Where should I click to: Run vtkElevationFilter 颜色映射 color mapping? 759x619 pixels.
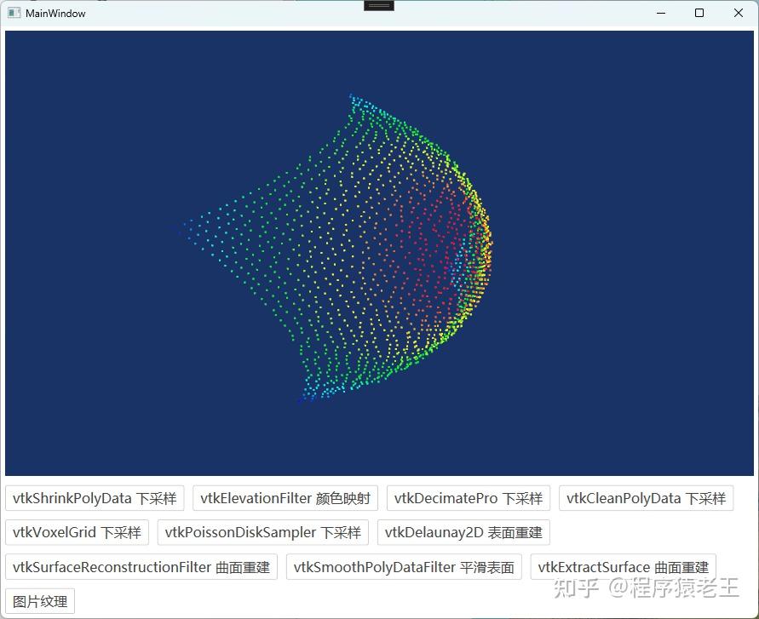(x=285, y=499)
